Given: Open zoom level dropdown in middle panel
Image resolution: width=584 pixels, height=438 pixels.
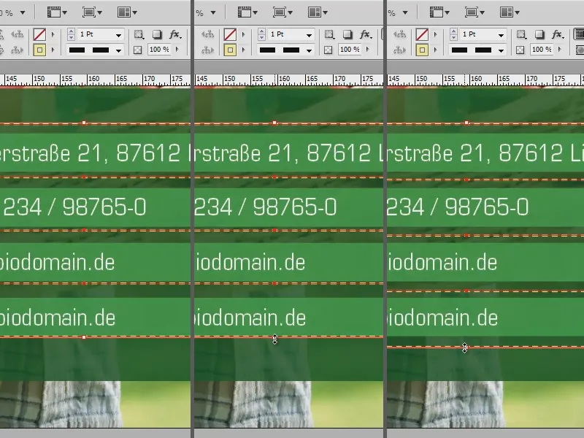Looking at the screenshot, I should click(x=213, y=12).
